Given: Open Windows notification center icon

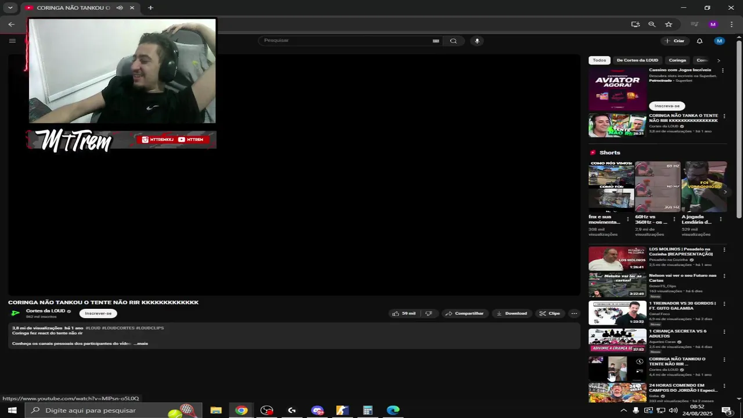Looking at the screenshot, I should (726, 410).
